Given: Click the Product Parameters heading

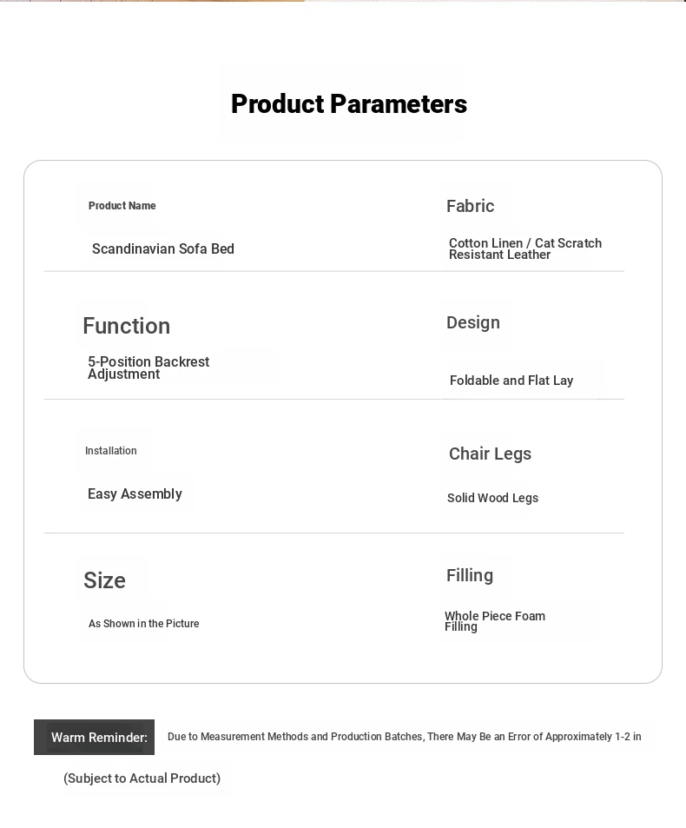Looking at the screenshot, I should [349, 104].
